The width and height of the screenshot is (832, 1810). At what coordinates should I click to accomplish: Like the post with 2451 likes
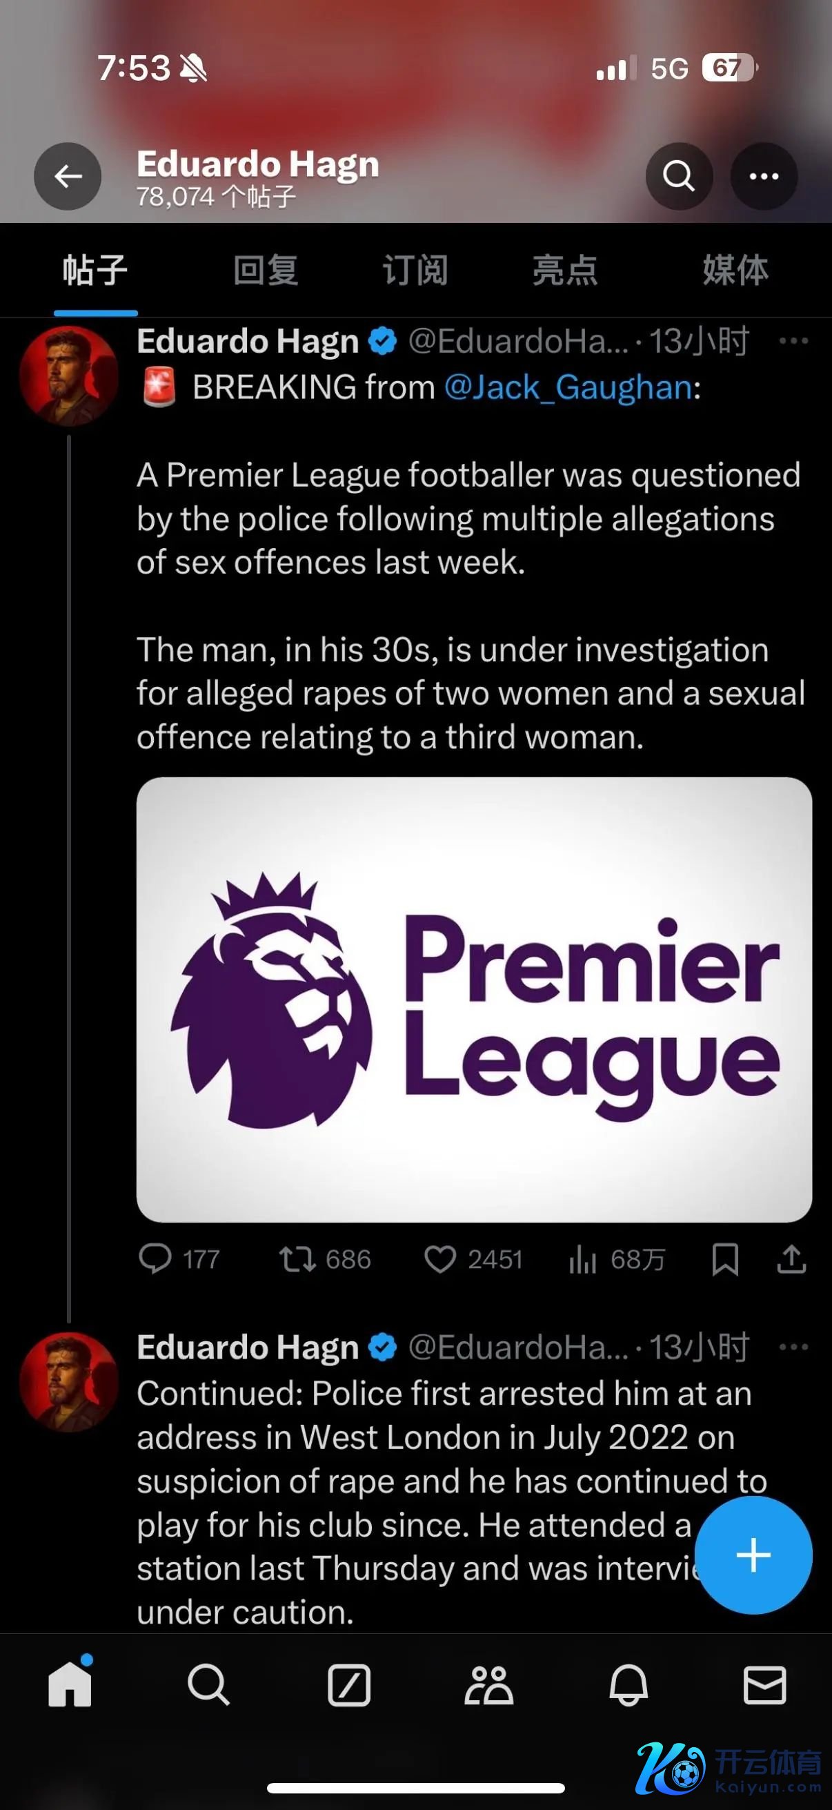point(440,1259)
